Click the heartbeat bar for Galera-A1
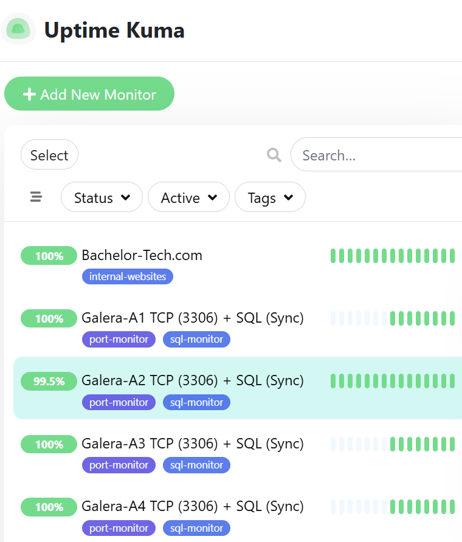Image resolution: width=462 pixels, height=542 pixels. tap(392, 318)
